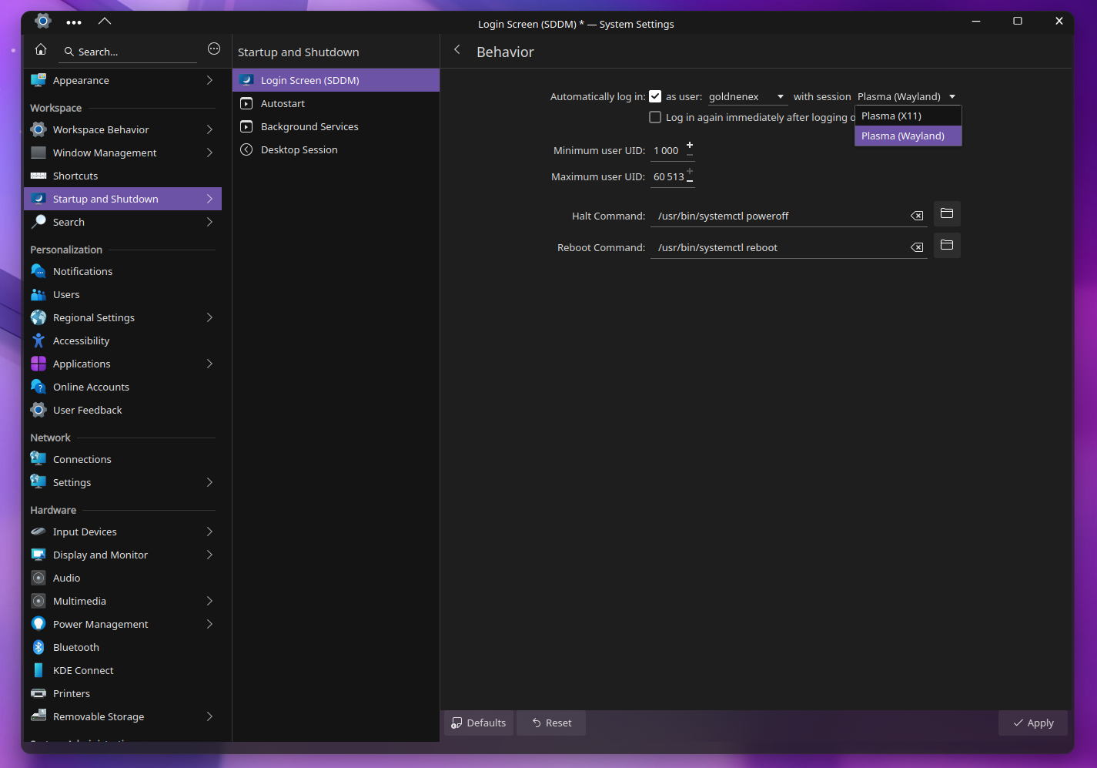
Task: Click the Workspace Behavior gear icon
Action: (38, 129)
